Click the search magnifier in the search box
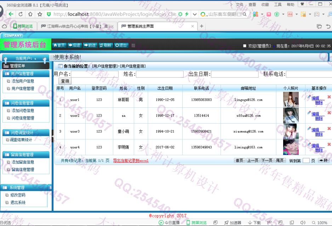This screenshot has height=226, width=332. pos(245,14)
